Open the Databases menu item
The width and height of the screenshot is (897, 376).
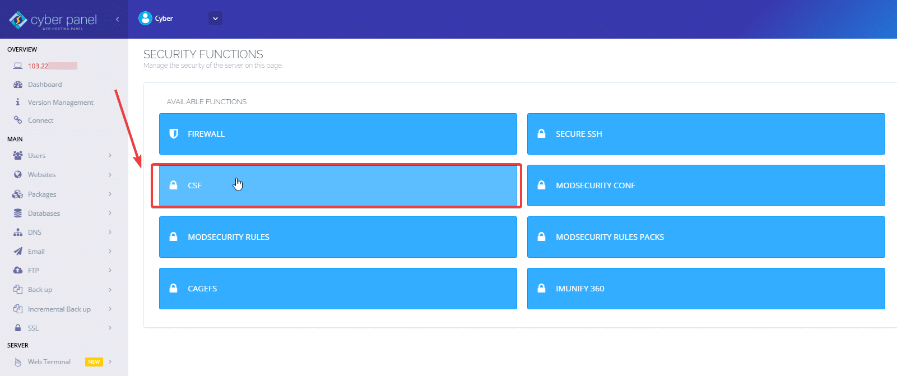click(44, 213)
